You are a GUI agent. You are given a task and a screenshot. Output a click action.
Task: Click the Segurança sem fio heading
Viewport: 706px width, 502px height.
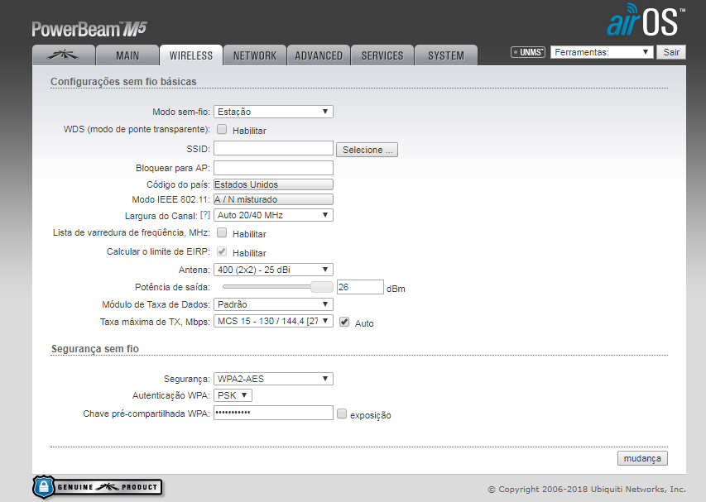pos(95,349)
